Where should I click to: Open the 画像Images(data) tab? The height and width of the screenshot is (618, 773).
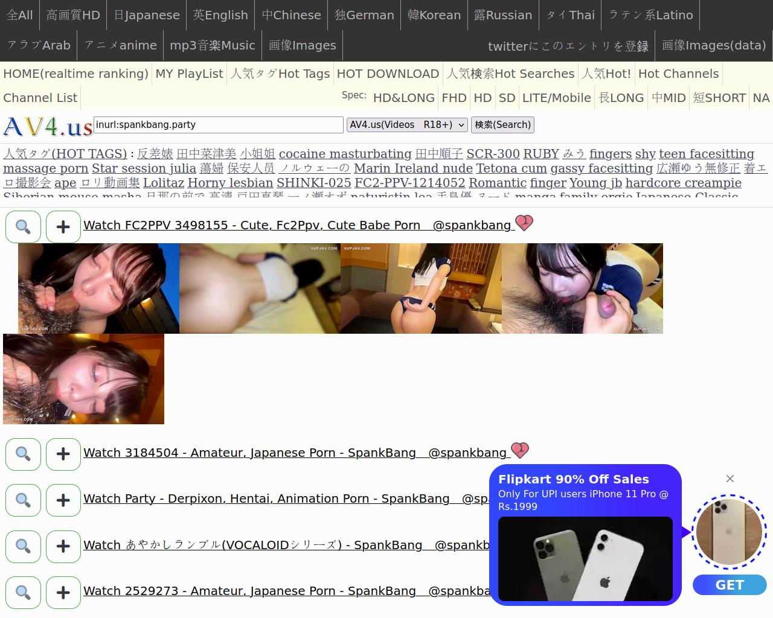(x=714, y=45)
